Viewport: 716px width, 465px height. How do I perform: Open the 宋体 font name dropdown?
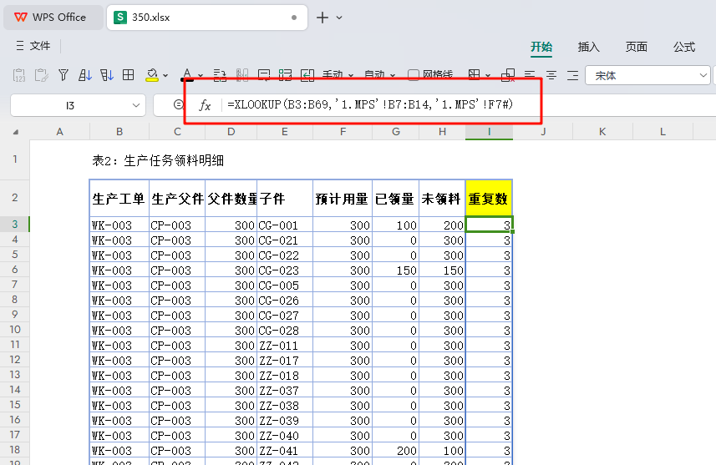pyautogui.click(x=703, y=75)
